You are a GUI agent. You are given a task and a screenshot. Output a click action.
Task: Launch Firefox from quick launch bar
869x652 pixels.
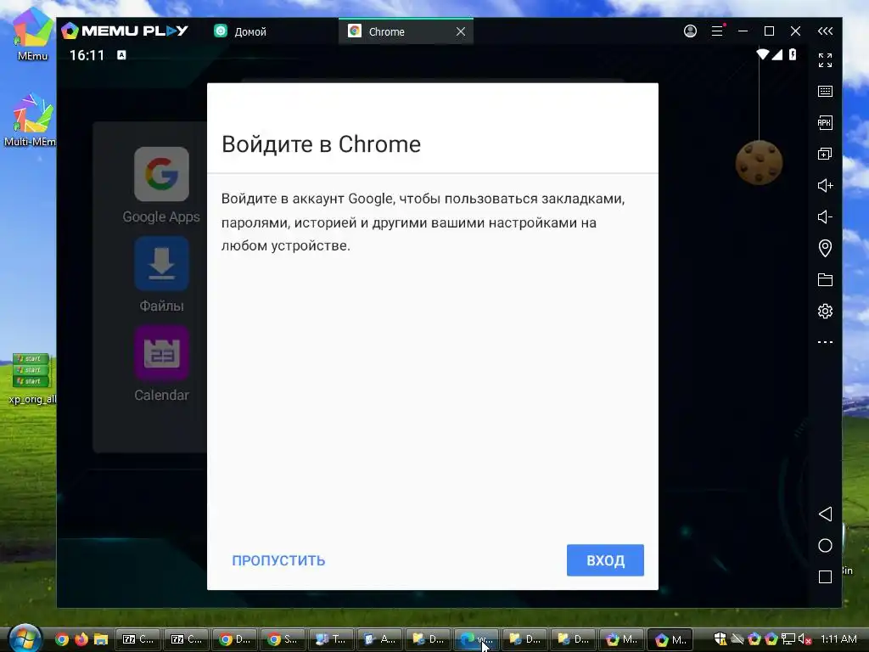point(81,639)
